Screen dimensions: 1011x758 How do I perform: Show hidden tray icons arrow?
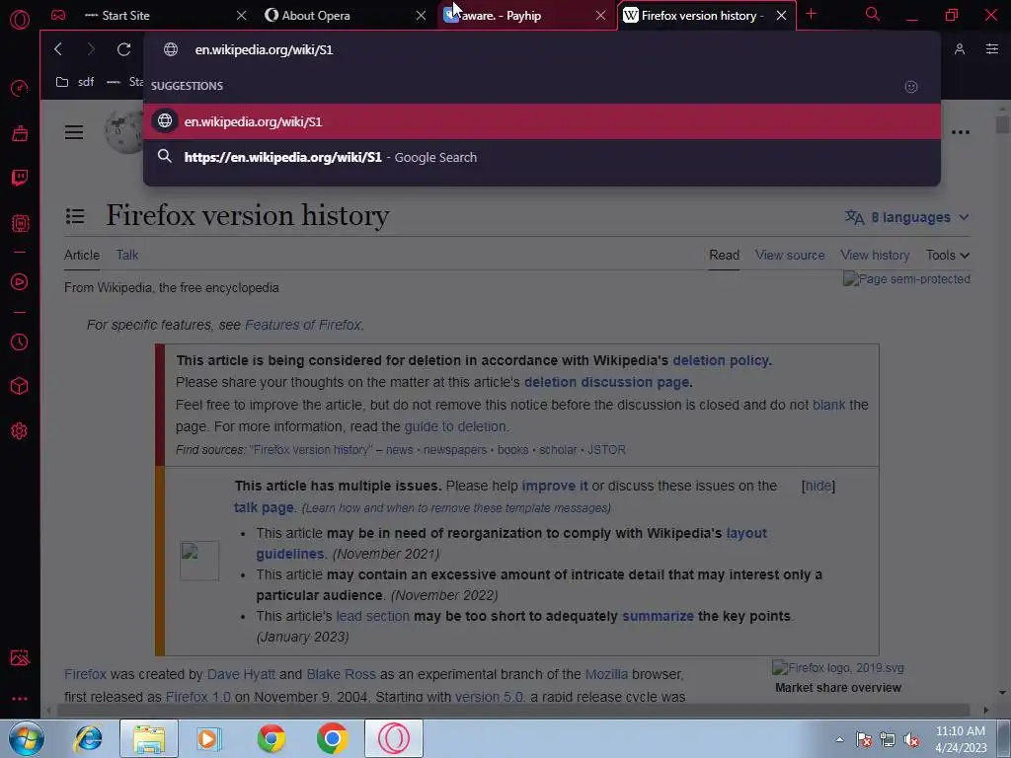839,739
